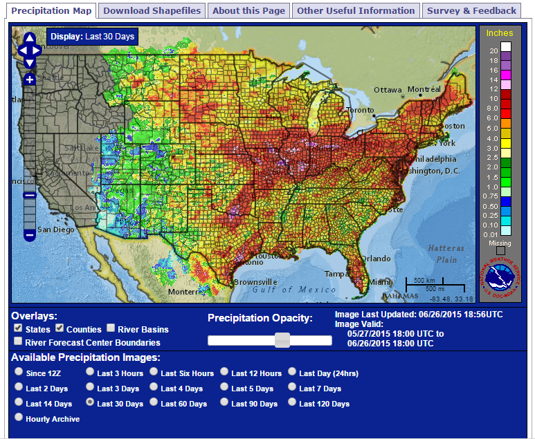Pan the map south with the down arrow
The height and width of the screenshot is (439, 535).
click(x=30, y=62)
